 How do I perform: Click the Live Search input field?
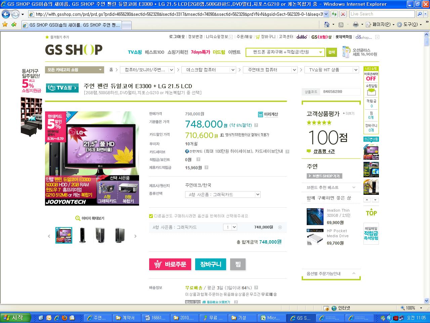pos(382,14)
